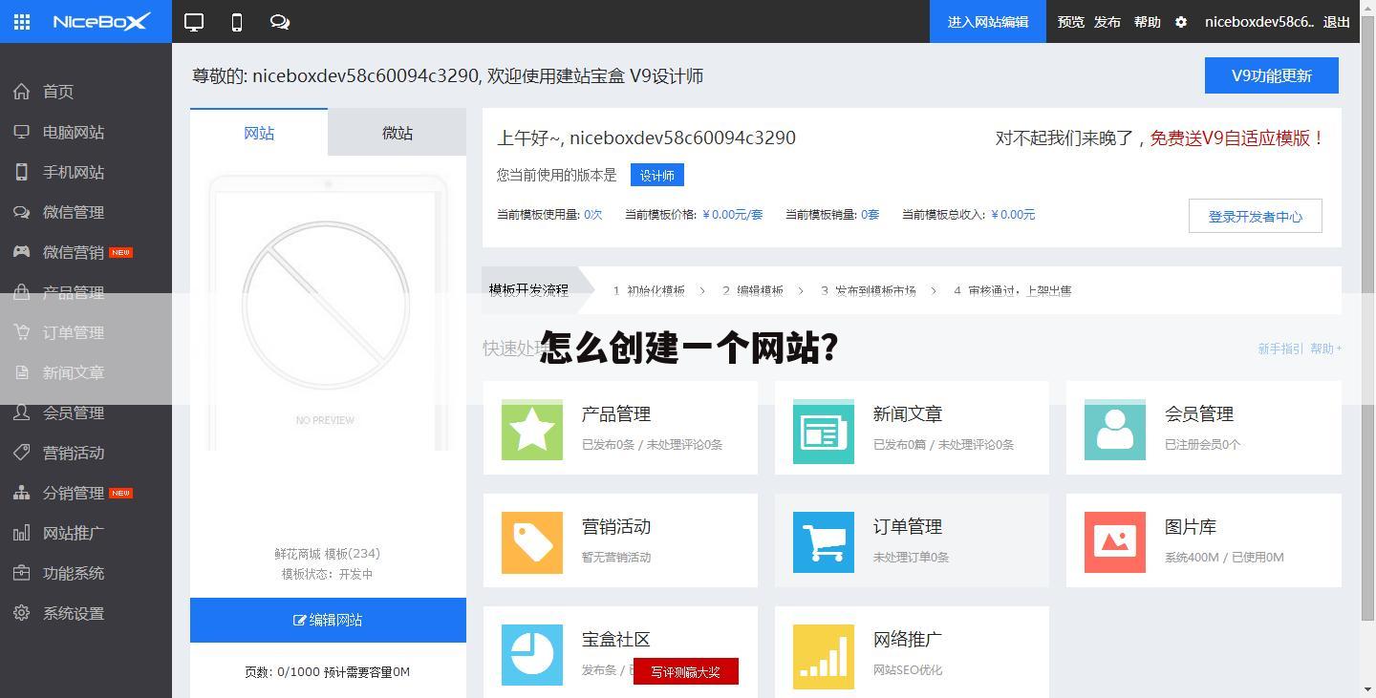The height and width of the screenshot is (698, 1376).
Task: Open the chat feedback icon in top bar
Action: pos(279,21)
